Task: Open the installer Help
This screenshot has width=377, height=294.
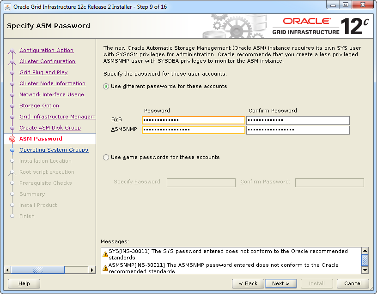Action: [24, 283]
